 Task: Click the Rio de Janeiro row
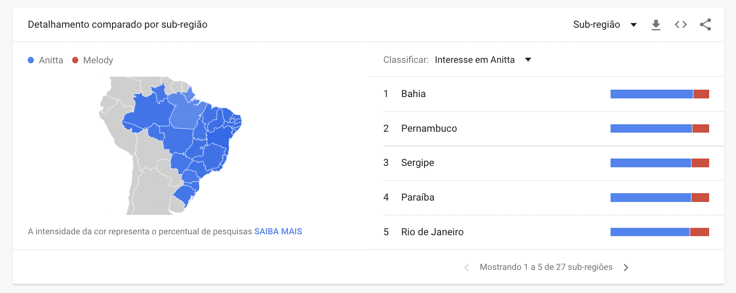433,232
